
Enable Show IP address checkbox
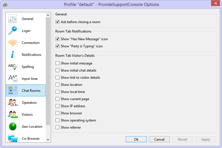[57, 106]
